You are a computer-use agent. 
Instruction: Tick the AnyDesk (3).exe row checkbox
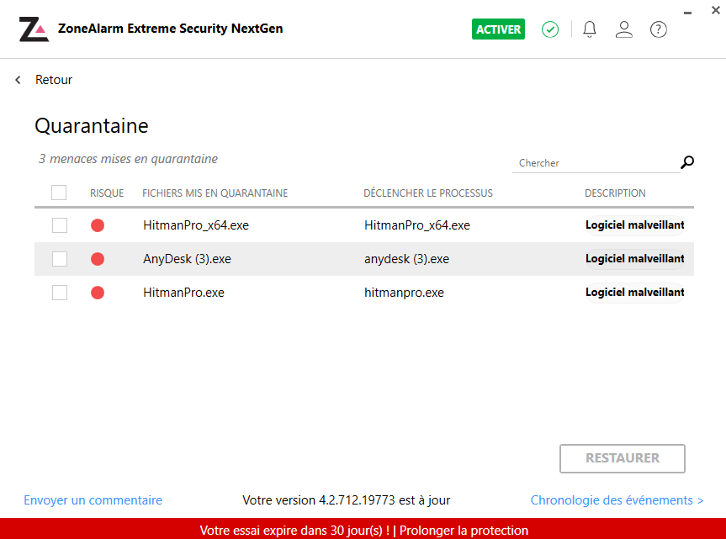60,259
